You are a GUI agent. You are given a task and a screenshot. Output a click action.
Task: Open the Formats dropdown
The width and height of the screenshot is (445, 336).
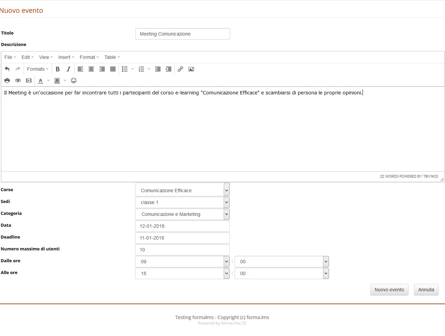pyautogui.click(x=38, y=69)
